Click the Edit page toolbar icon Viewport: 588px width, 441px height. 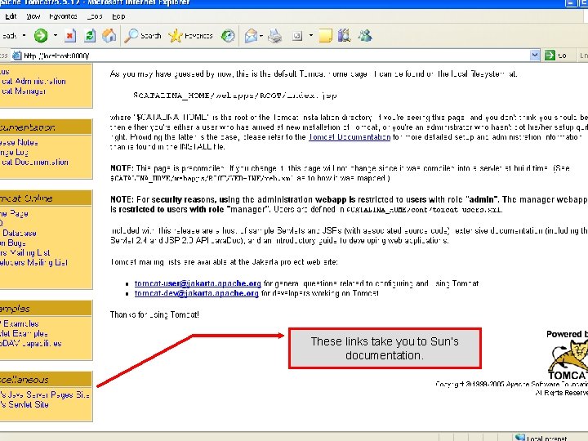[297, 36]
